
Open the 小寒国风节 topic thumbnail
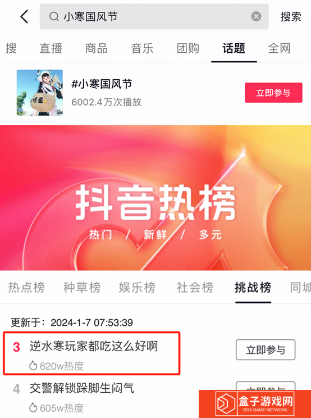[40, 93]
